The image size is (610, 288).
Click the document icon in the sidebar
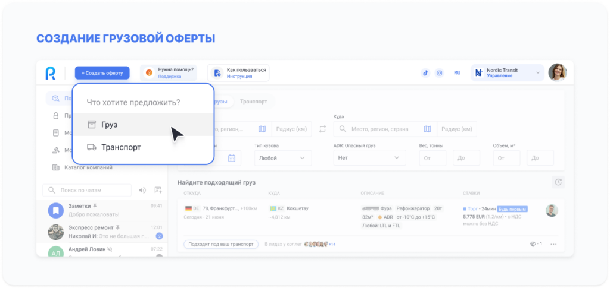click(55, 133)
